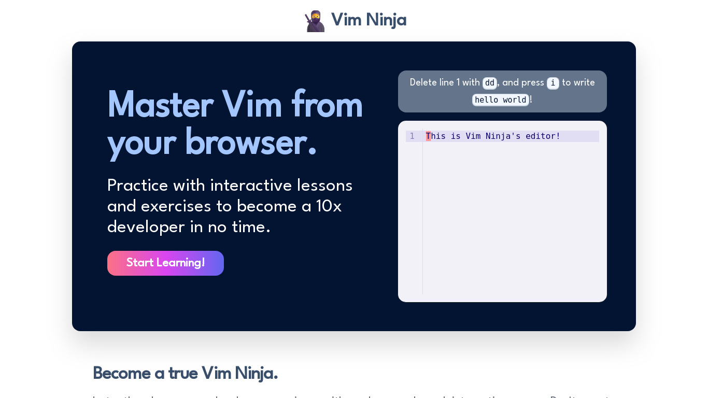Viewport: 708px width, 398px height.
Task: Focus the empty editor area below line 1
Action: [511, 218]
